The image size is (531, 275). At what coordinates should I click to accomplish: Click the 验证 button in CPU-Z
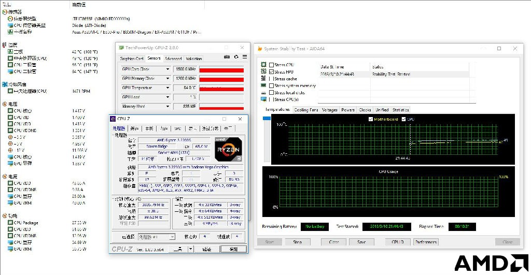[206, 249]
